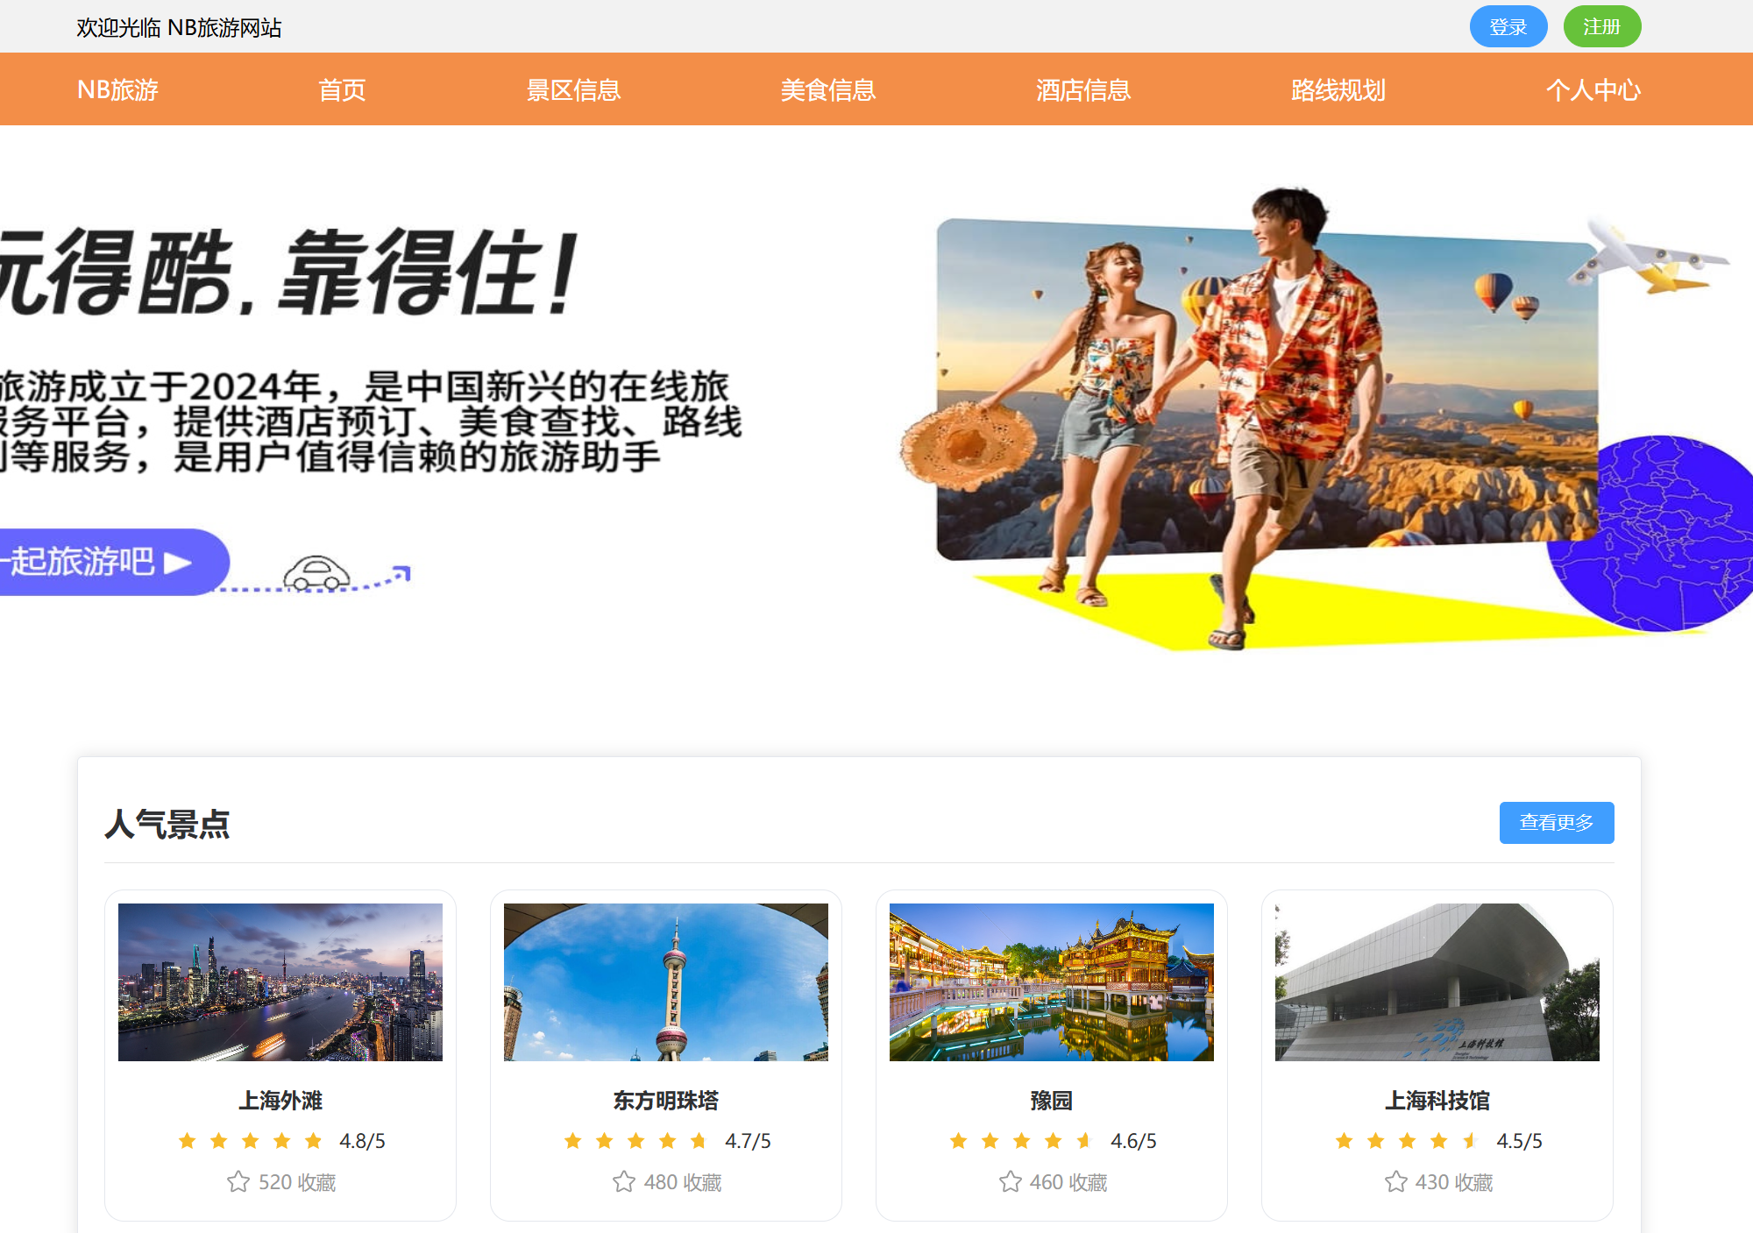Toggle favorite star for 上海科技馆
The height and width of the screenshot is (1233, 1753).
[x=1395, y=1182]
